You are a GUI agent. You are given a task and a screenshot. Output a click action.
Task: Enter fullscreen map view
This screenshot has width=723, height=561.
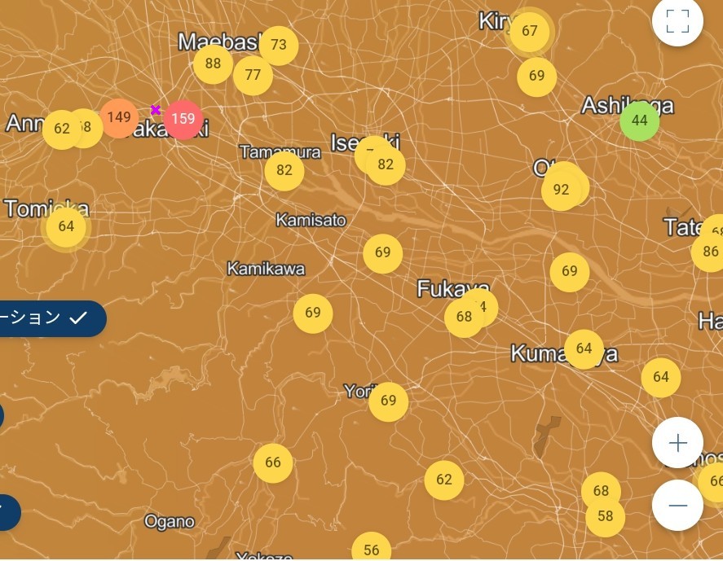click(x=677, y=21)
